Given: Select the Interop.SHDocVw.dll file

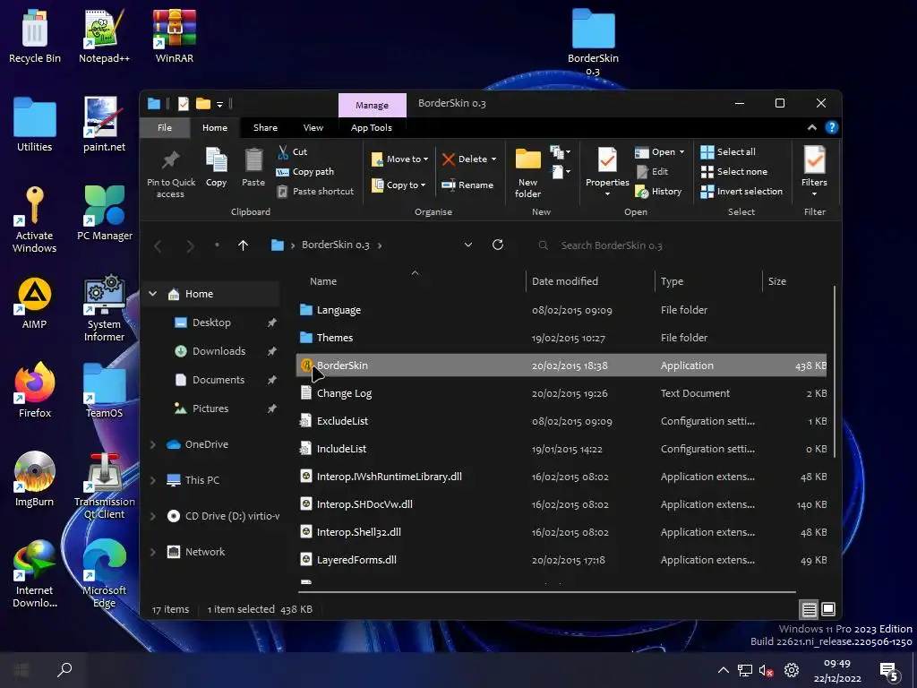Looking at the screenshot, I should click(x=561, y=504).
